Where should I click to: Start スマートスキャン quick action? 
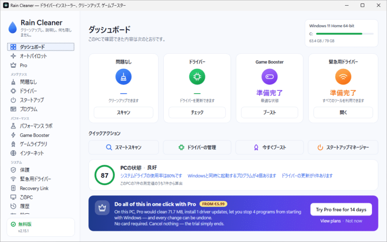[x=124, y=147]
